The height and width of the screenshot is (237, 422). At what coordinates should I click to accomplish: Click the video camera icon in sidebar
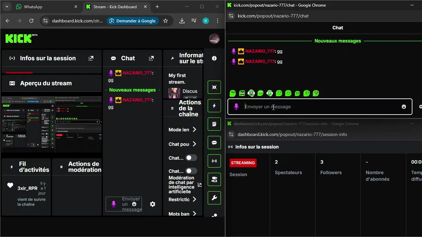click(x=214, y=179)
